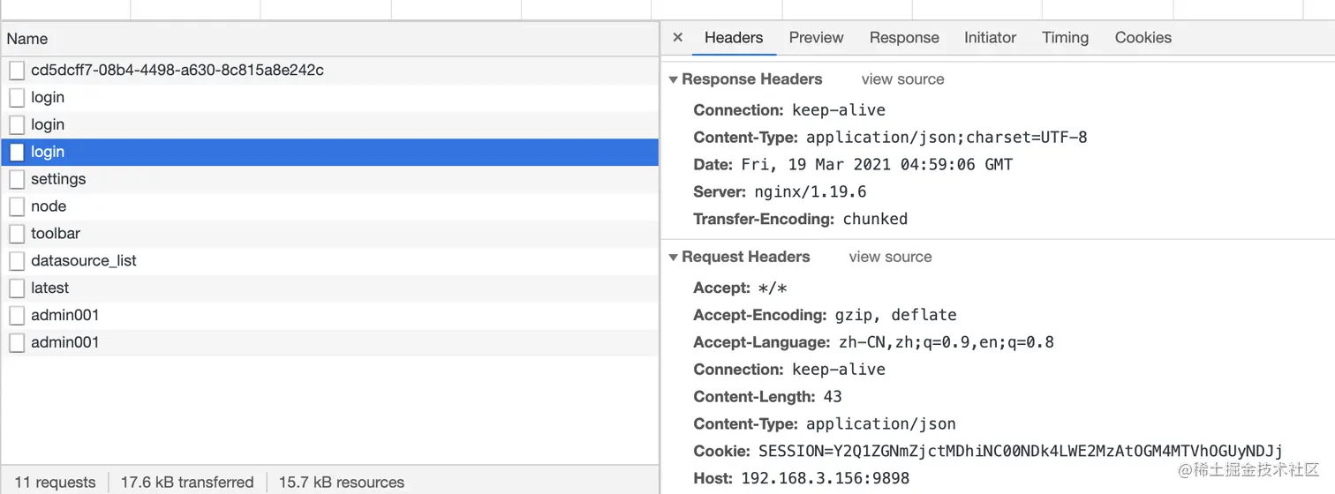The height and width of the screenshot is (494, 1335).
Task: Click the file icon beside datasource_list
Action: pyautogui.click(x=17, y=261)
